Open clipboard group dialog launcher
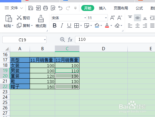 coord(47,30)
